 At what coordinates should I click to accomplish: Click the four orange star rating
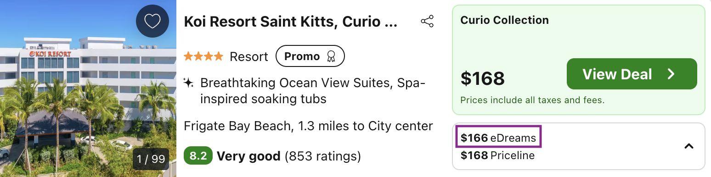(x=203, y=56)
